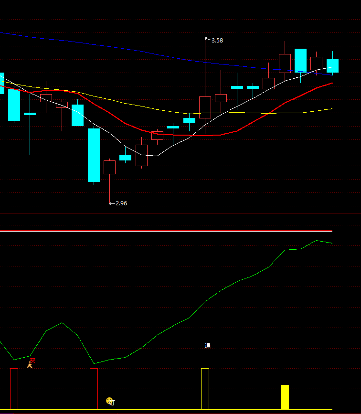Click the candlestick with the 3.58 high wick
Screen dimensions: 361x414
(205, 107)
